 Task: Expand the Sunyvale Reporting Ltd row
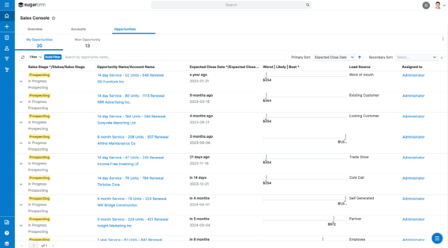tap(21, 122)
